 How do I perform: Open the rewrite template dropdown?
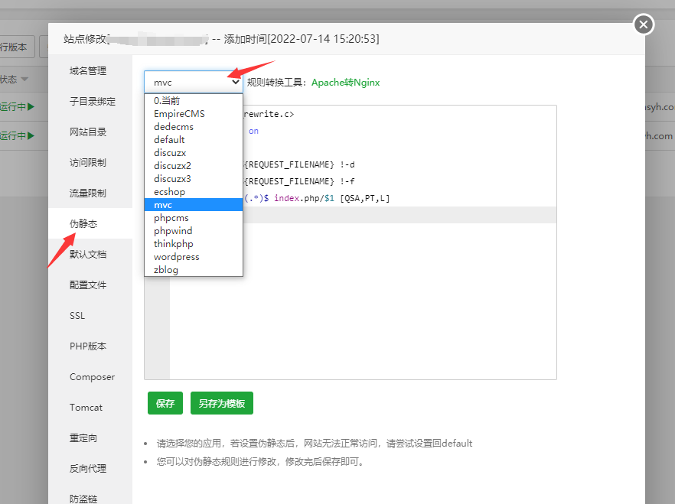[193, 82]
